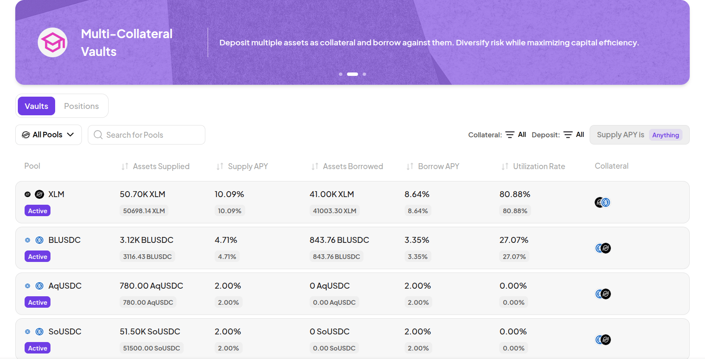Screen dimensions: 705x359
Task: Sort by Assets Supplied arrows icon
Action: click(125, 166)
